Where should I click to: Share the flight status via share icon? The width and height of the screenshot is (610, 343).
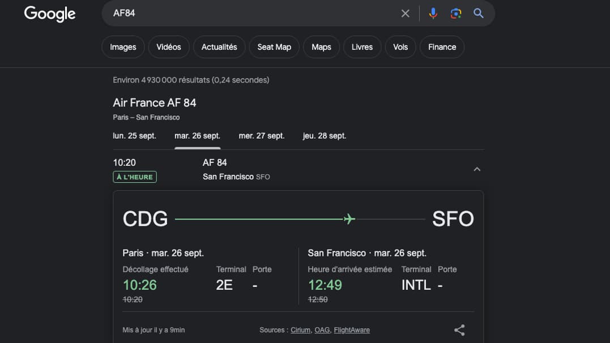point(459,330)
